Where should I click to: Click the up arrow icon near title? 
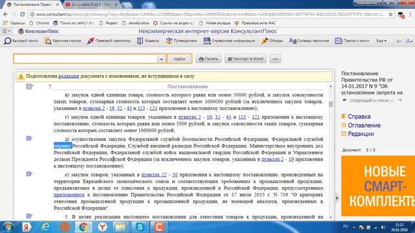[x=50, y=86]
